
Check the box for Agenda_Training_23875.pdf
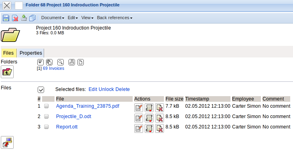click(46, 106)
